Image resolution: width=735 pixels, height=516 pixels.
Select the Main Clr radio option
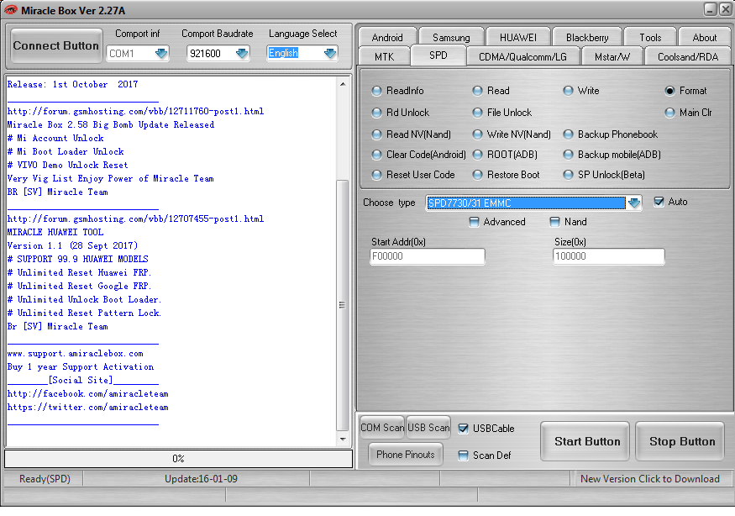click(669, 113)
